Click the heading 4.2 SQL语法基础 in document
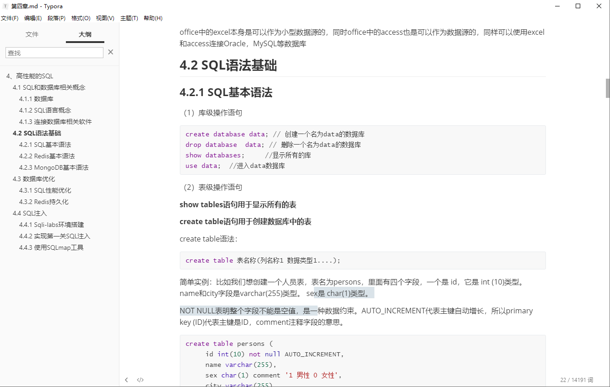 pyautogui.click(x=228, y=65)
